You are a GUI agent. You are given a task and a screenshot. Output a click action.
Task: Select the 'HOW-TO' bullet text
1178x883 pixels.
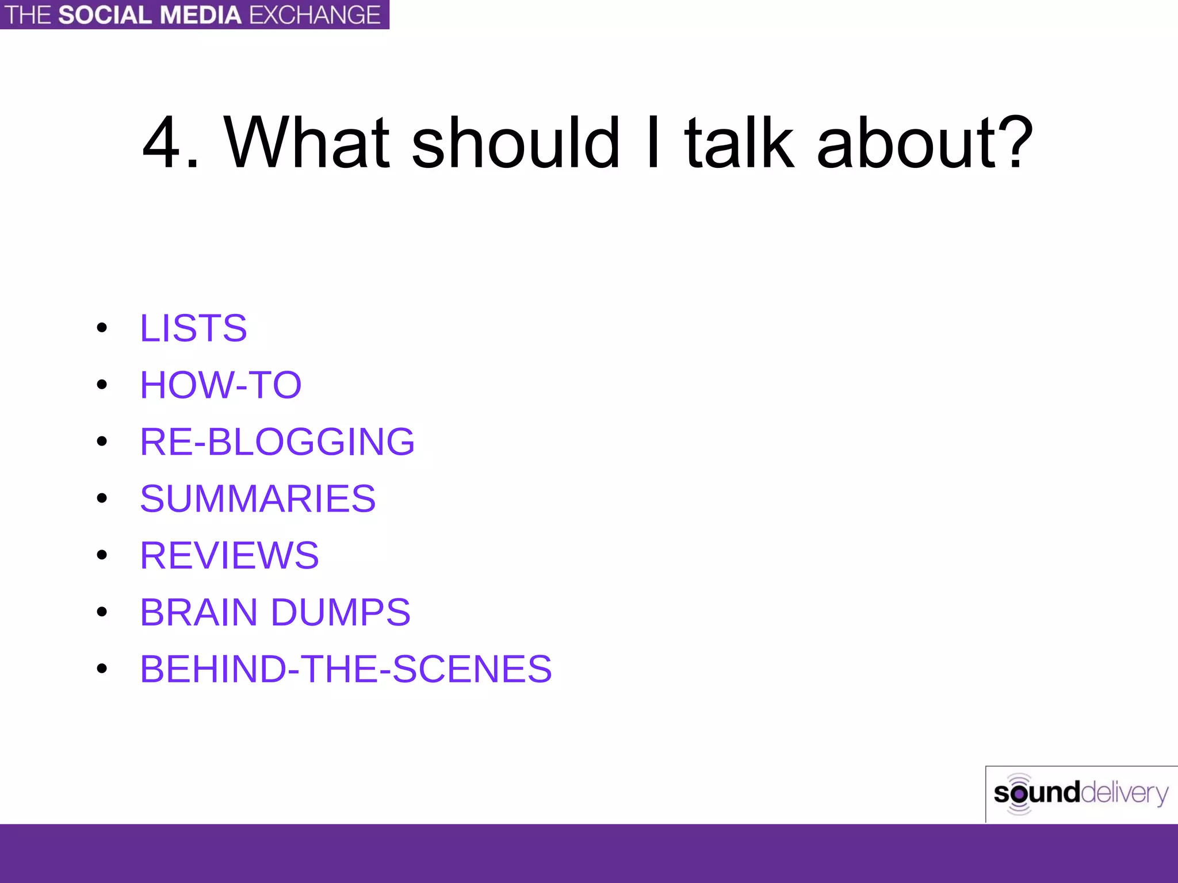221,385
